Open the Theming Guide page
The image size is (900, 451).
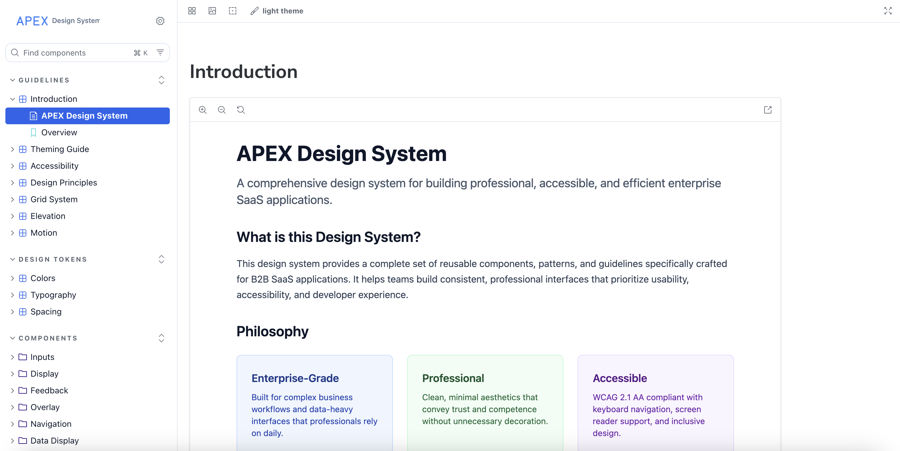(x=60, y=149)
